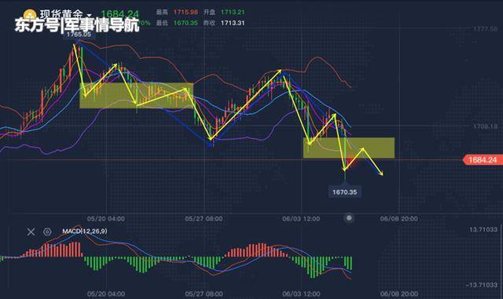Close the MACD indicator with the X icon

(31, 232)
